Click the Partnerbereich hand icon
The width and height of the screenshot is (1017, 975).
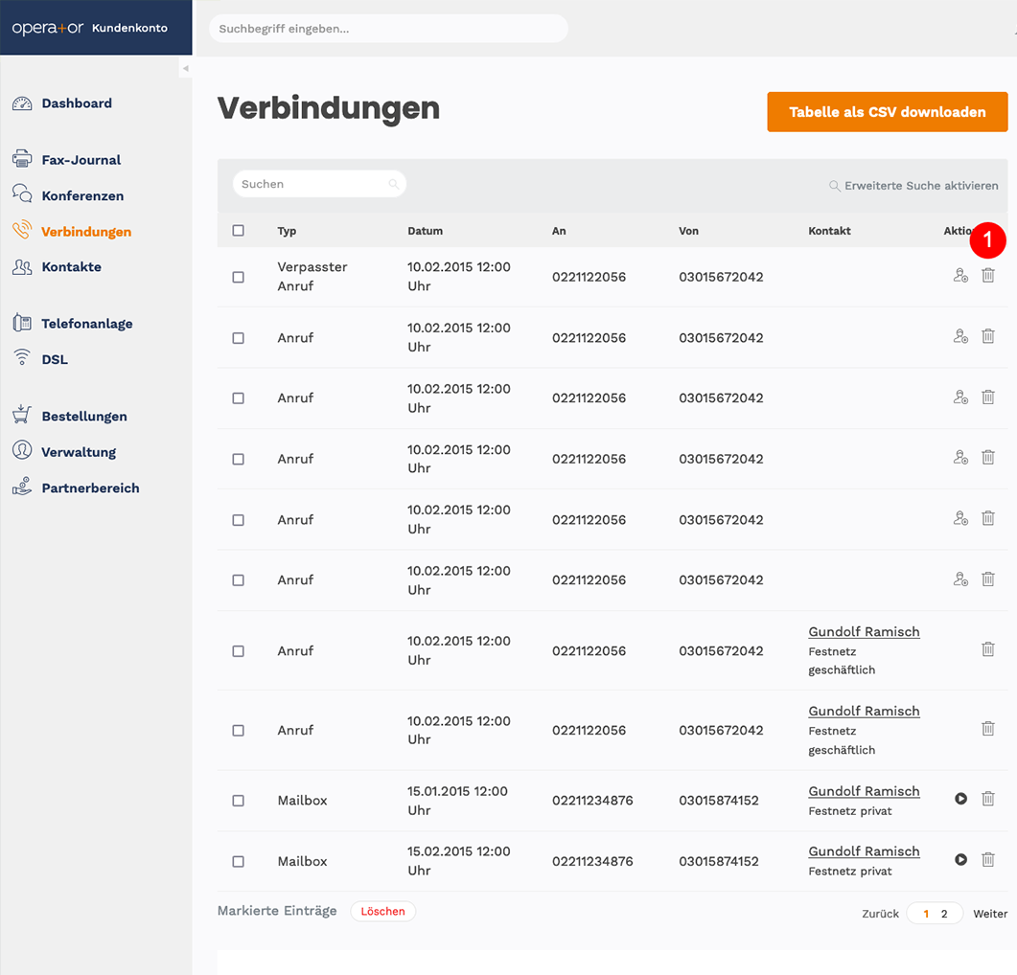pyautogui.click(x=22, y=487)
